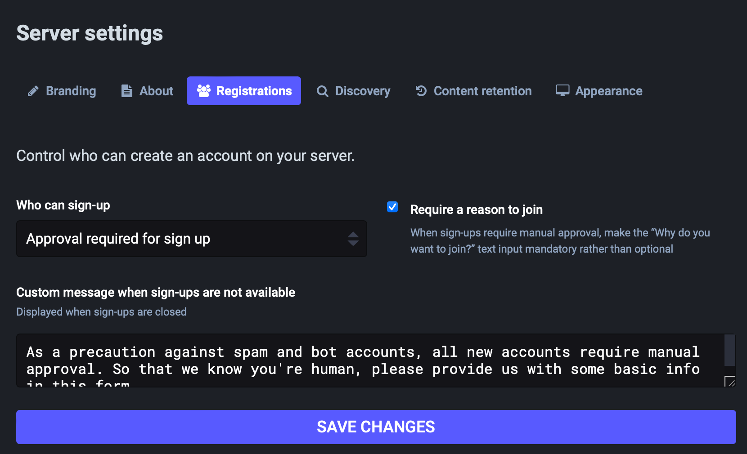Click the custom message textarea scrollbar
Viewport: 747px width, 454px height.
[x=730, y=351]
